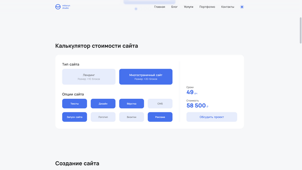Click the page vertical scrollbar thumb
The height and width of the screenshot is (170, 302).
pos(300,31)
